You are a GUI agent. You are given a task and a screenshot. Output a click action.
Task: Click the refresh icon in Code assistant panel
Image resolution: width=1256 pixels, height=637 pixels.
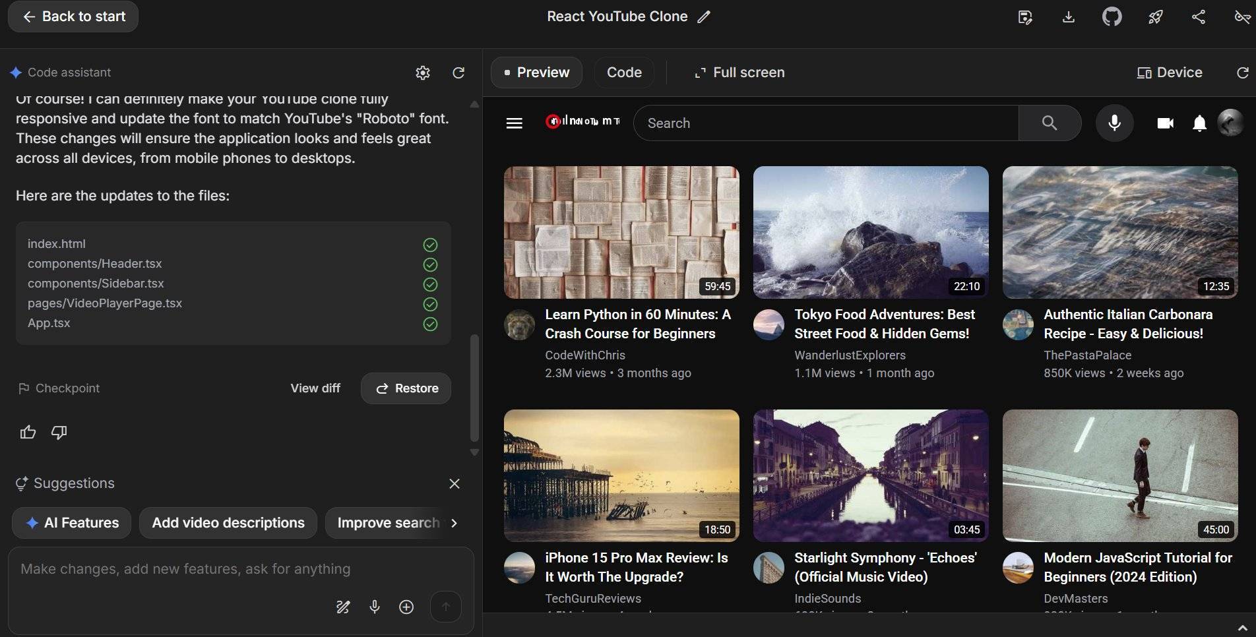point(458,73)
